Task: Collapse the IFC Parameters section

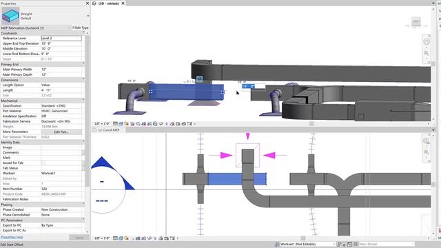Action: pos(83,220)
